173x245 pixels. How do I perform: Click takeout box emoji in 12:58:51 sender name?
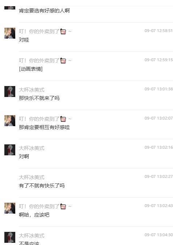point(63,31)
